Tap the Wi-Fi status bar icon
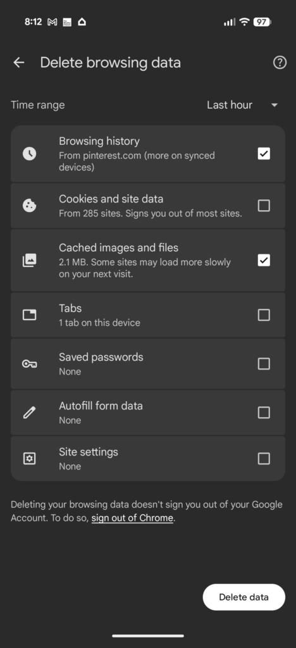This screenshot has width=296, height=648. tap(244, 22)
